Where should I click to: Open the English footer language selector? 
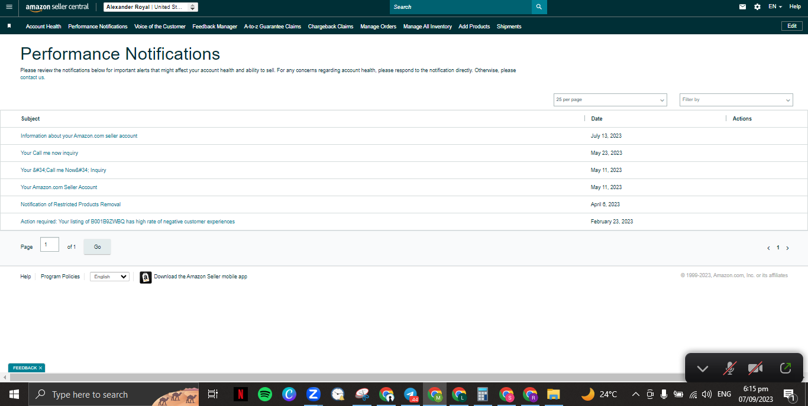(x=109, y=277)
